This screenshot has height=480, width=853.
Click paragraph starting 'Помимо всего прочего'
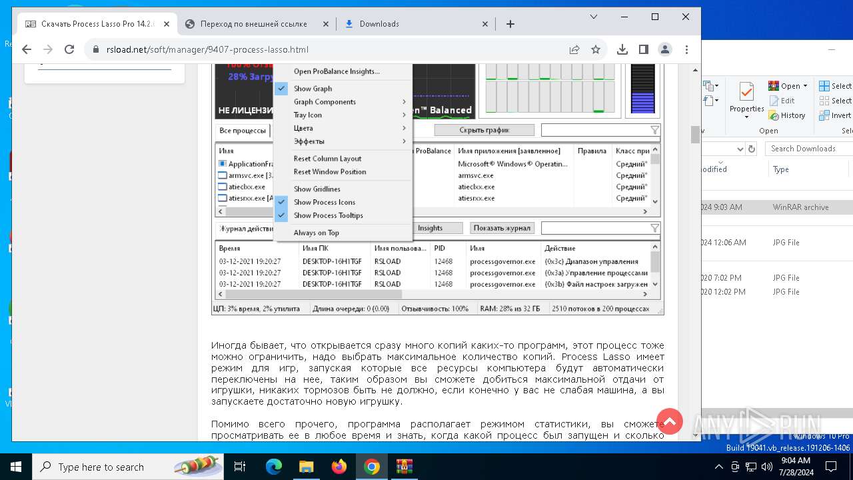coord(437,429)
